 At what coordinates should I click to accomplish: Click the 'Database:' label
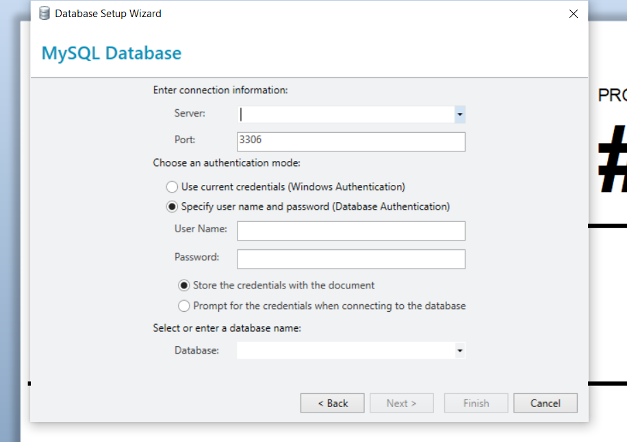(x=196, y=350)
